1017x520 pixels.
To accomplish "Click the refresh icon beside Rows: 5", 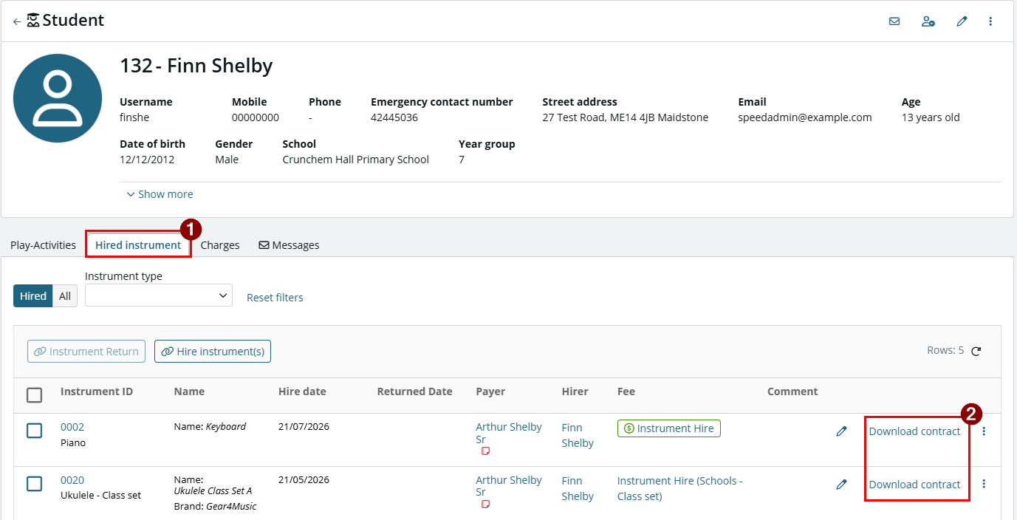I will 976,352.
